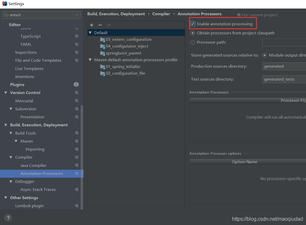Click project-level icon next to Mercurial
Screen dimensions: 306x225
click(77, 100)
